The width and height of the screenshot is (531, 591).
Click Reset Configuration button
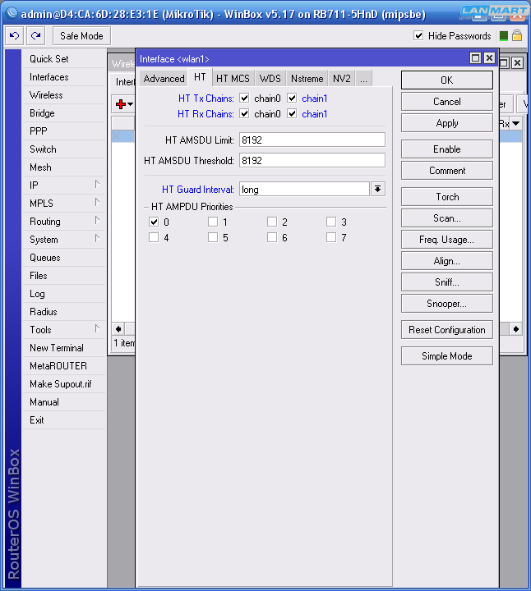tap(447, 330)
